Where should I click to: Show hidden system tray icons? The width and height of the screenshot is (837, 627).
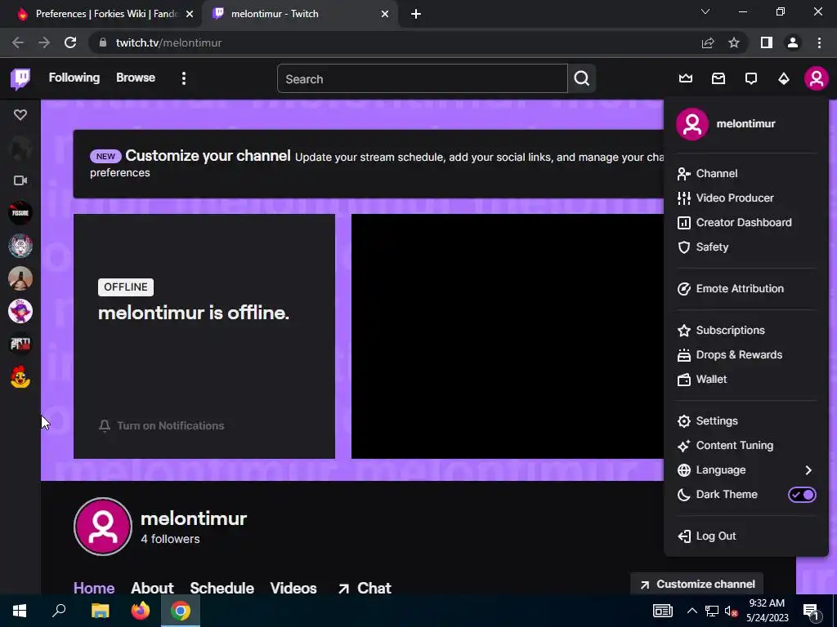coord(692,611)
